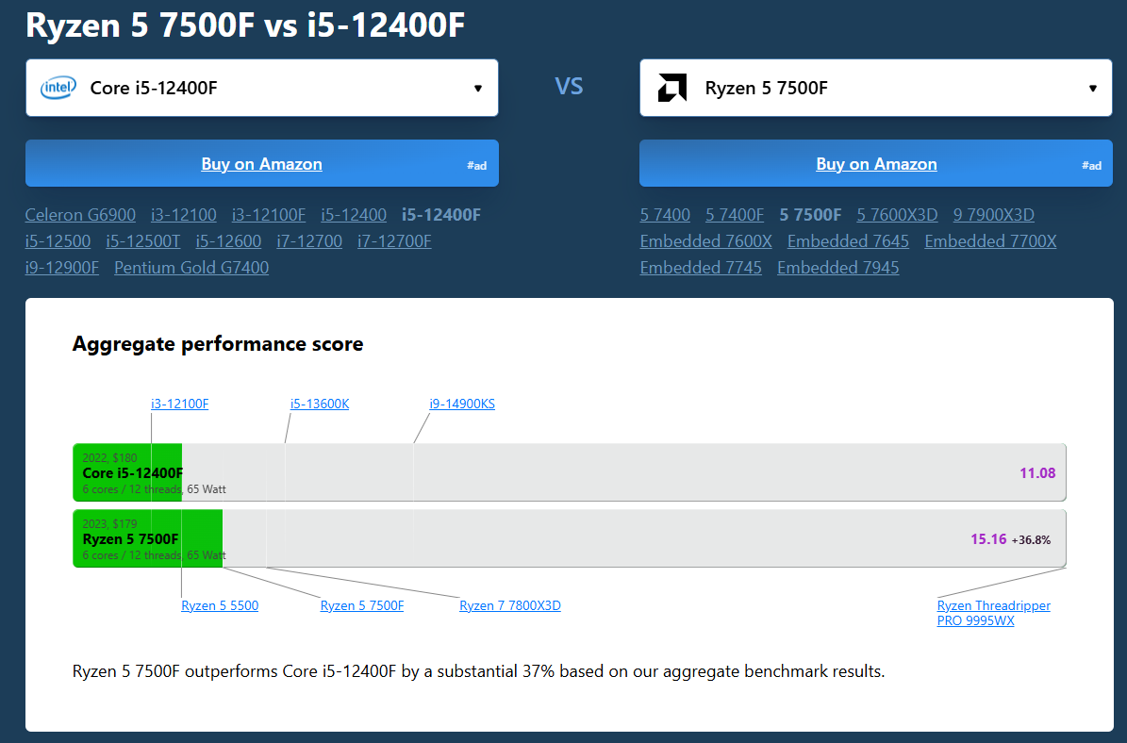Viewport: 1127px width, 743px height.
Task: Open the 5 7600X3D link
Action: pos(897,215)
